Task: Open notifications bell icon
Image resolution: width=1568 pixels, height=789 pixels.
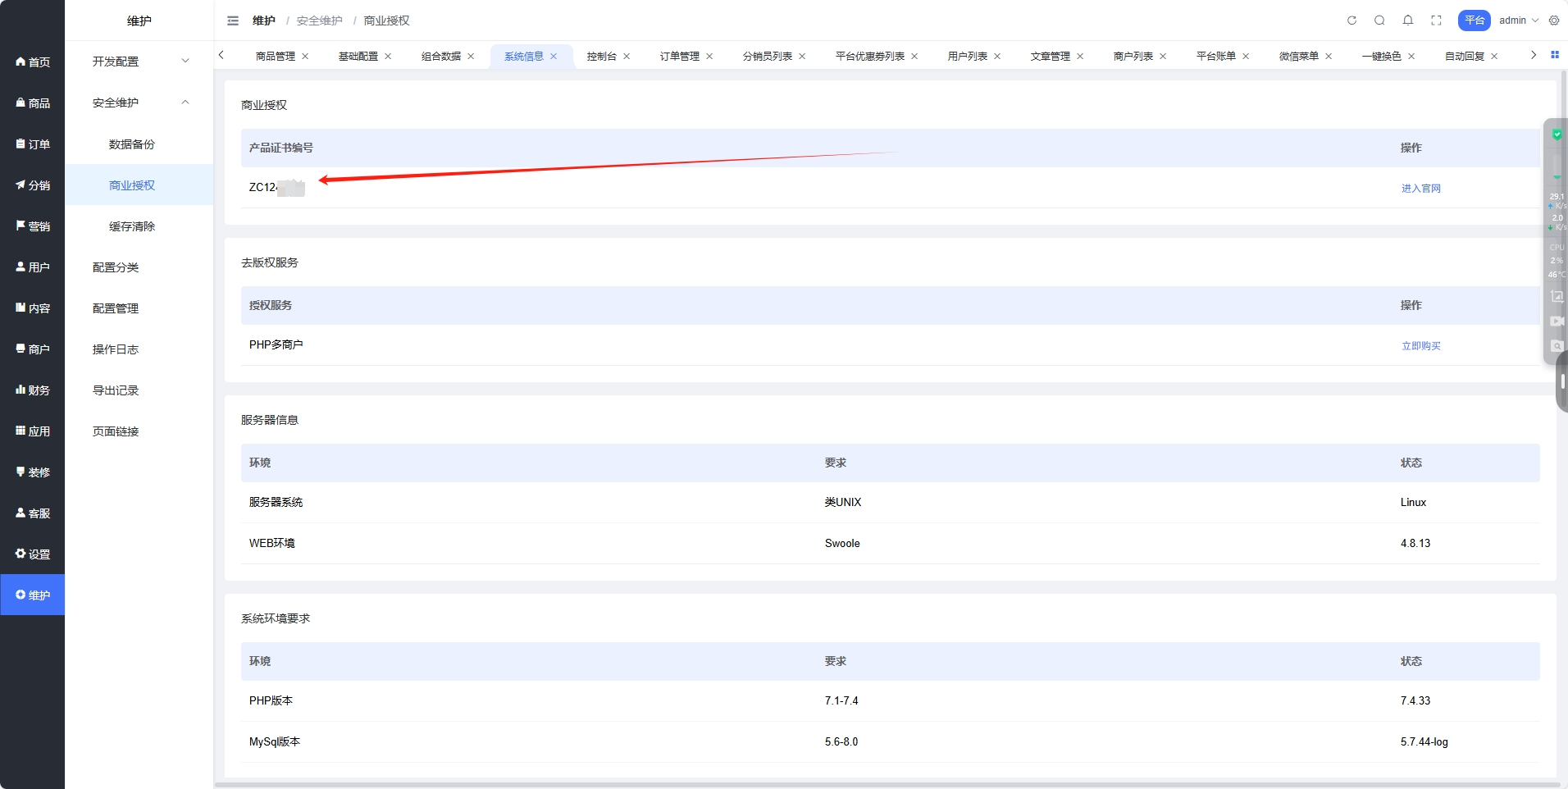Action: (x=1408, y=21)
